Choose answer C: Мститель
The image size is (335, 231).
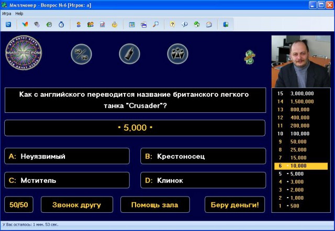coord(67,180)
